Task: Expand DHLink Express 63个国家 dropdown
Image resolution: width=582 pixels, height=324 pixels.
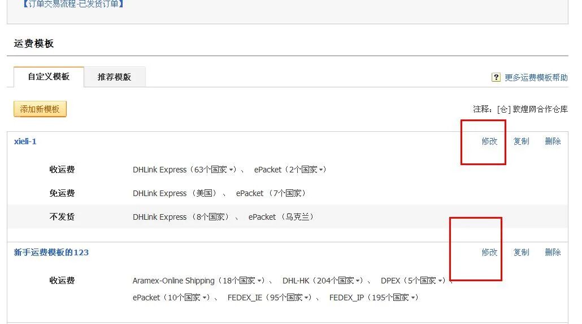Action: (231, 170)
